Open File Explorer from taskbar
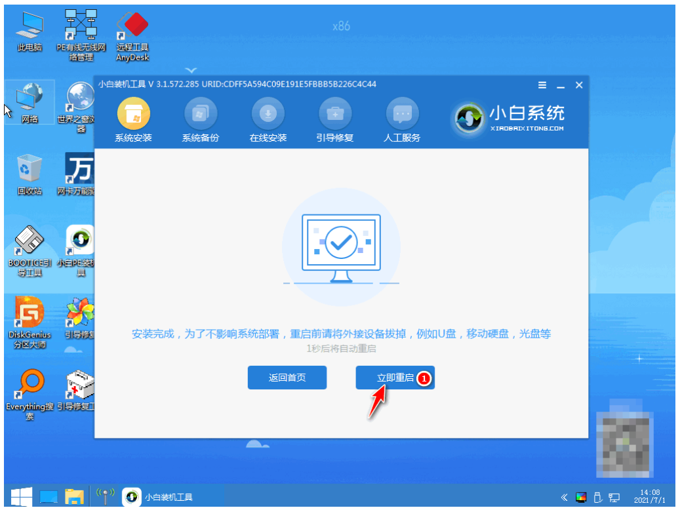This screenshot has width=680, height=510. pos(74,497)
